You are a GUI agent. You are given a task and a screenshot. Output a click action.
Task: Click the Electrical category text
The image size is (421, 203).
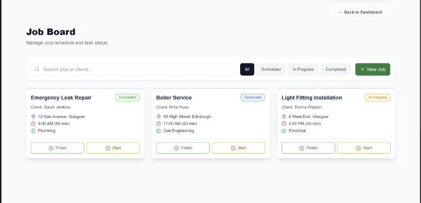[297, 131]
